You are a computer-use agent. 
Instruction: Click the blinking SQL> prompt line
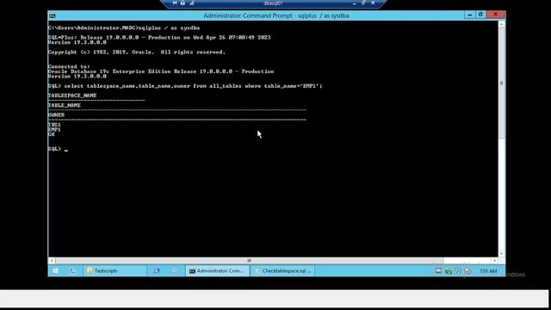tap(58, 149)
